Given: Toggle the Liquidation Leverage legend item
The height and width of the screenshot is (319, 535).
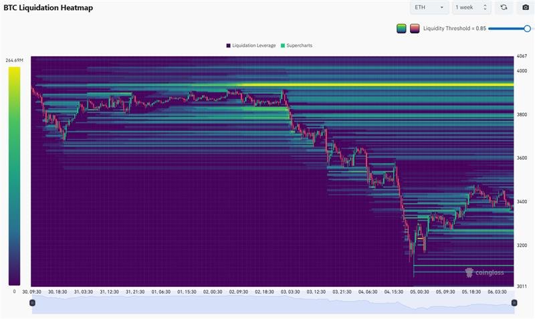Looking at the screenshot, I should (x=251, y=45).
